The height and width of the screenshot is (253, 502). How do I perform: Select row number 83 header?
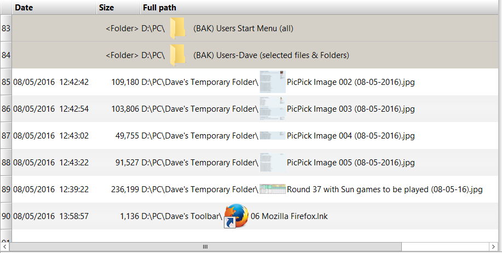[6, 28]
